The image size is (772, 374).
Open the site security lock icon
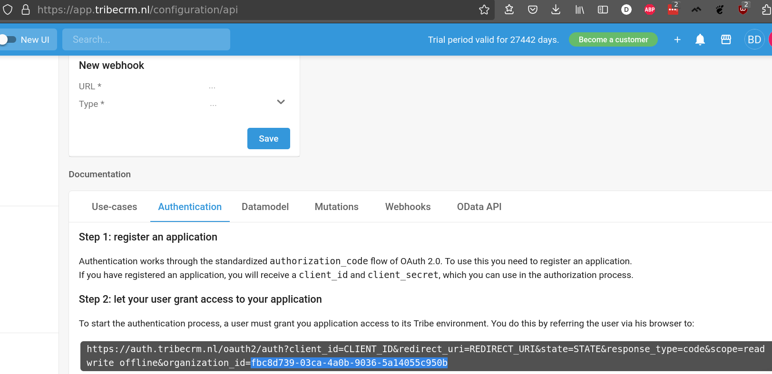pos(26,10)
